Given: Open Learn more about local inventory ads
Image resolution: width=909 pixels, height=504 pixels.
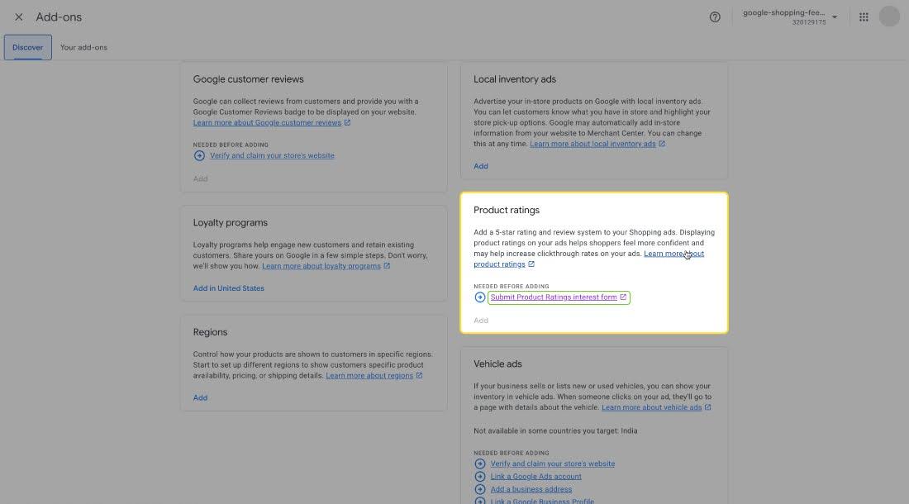Looking at the screenshot, I should (593, 144).
